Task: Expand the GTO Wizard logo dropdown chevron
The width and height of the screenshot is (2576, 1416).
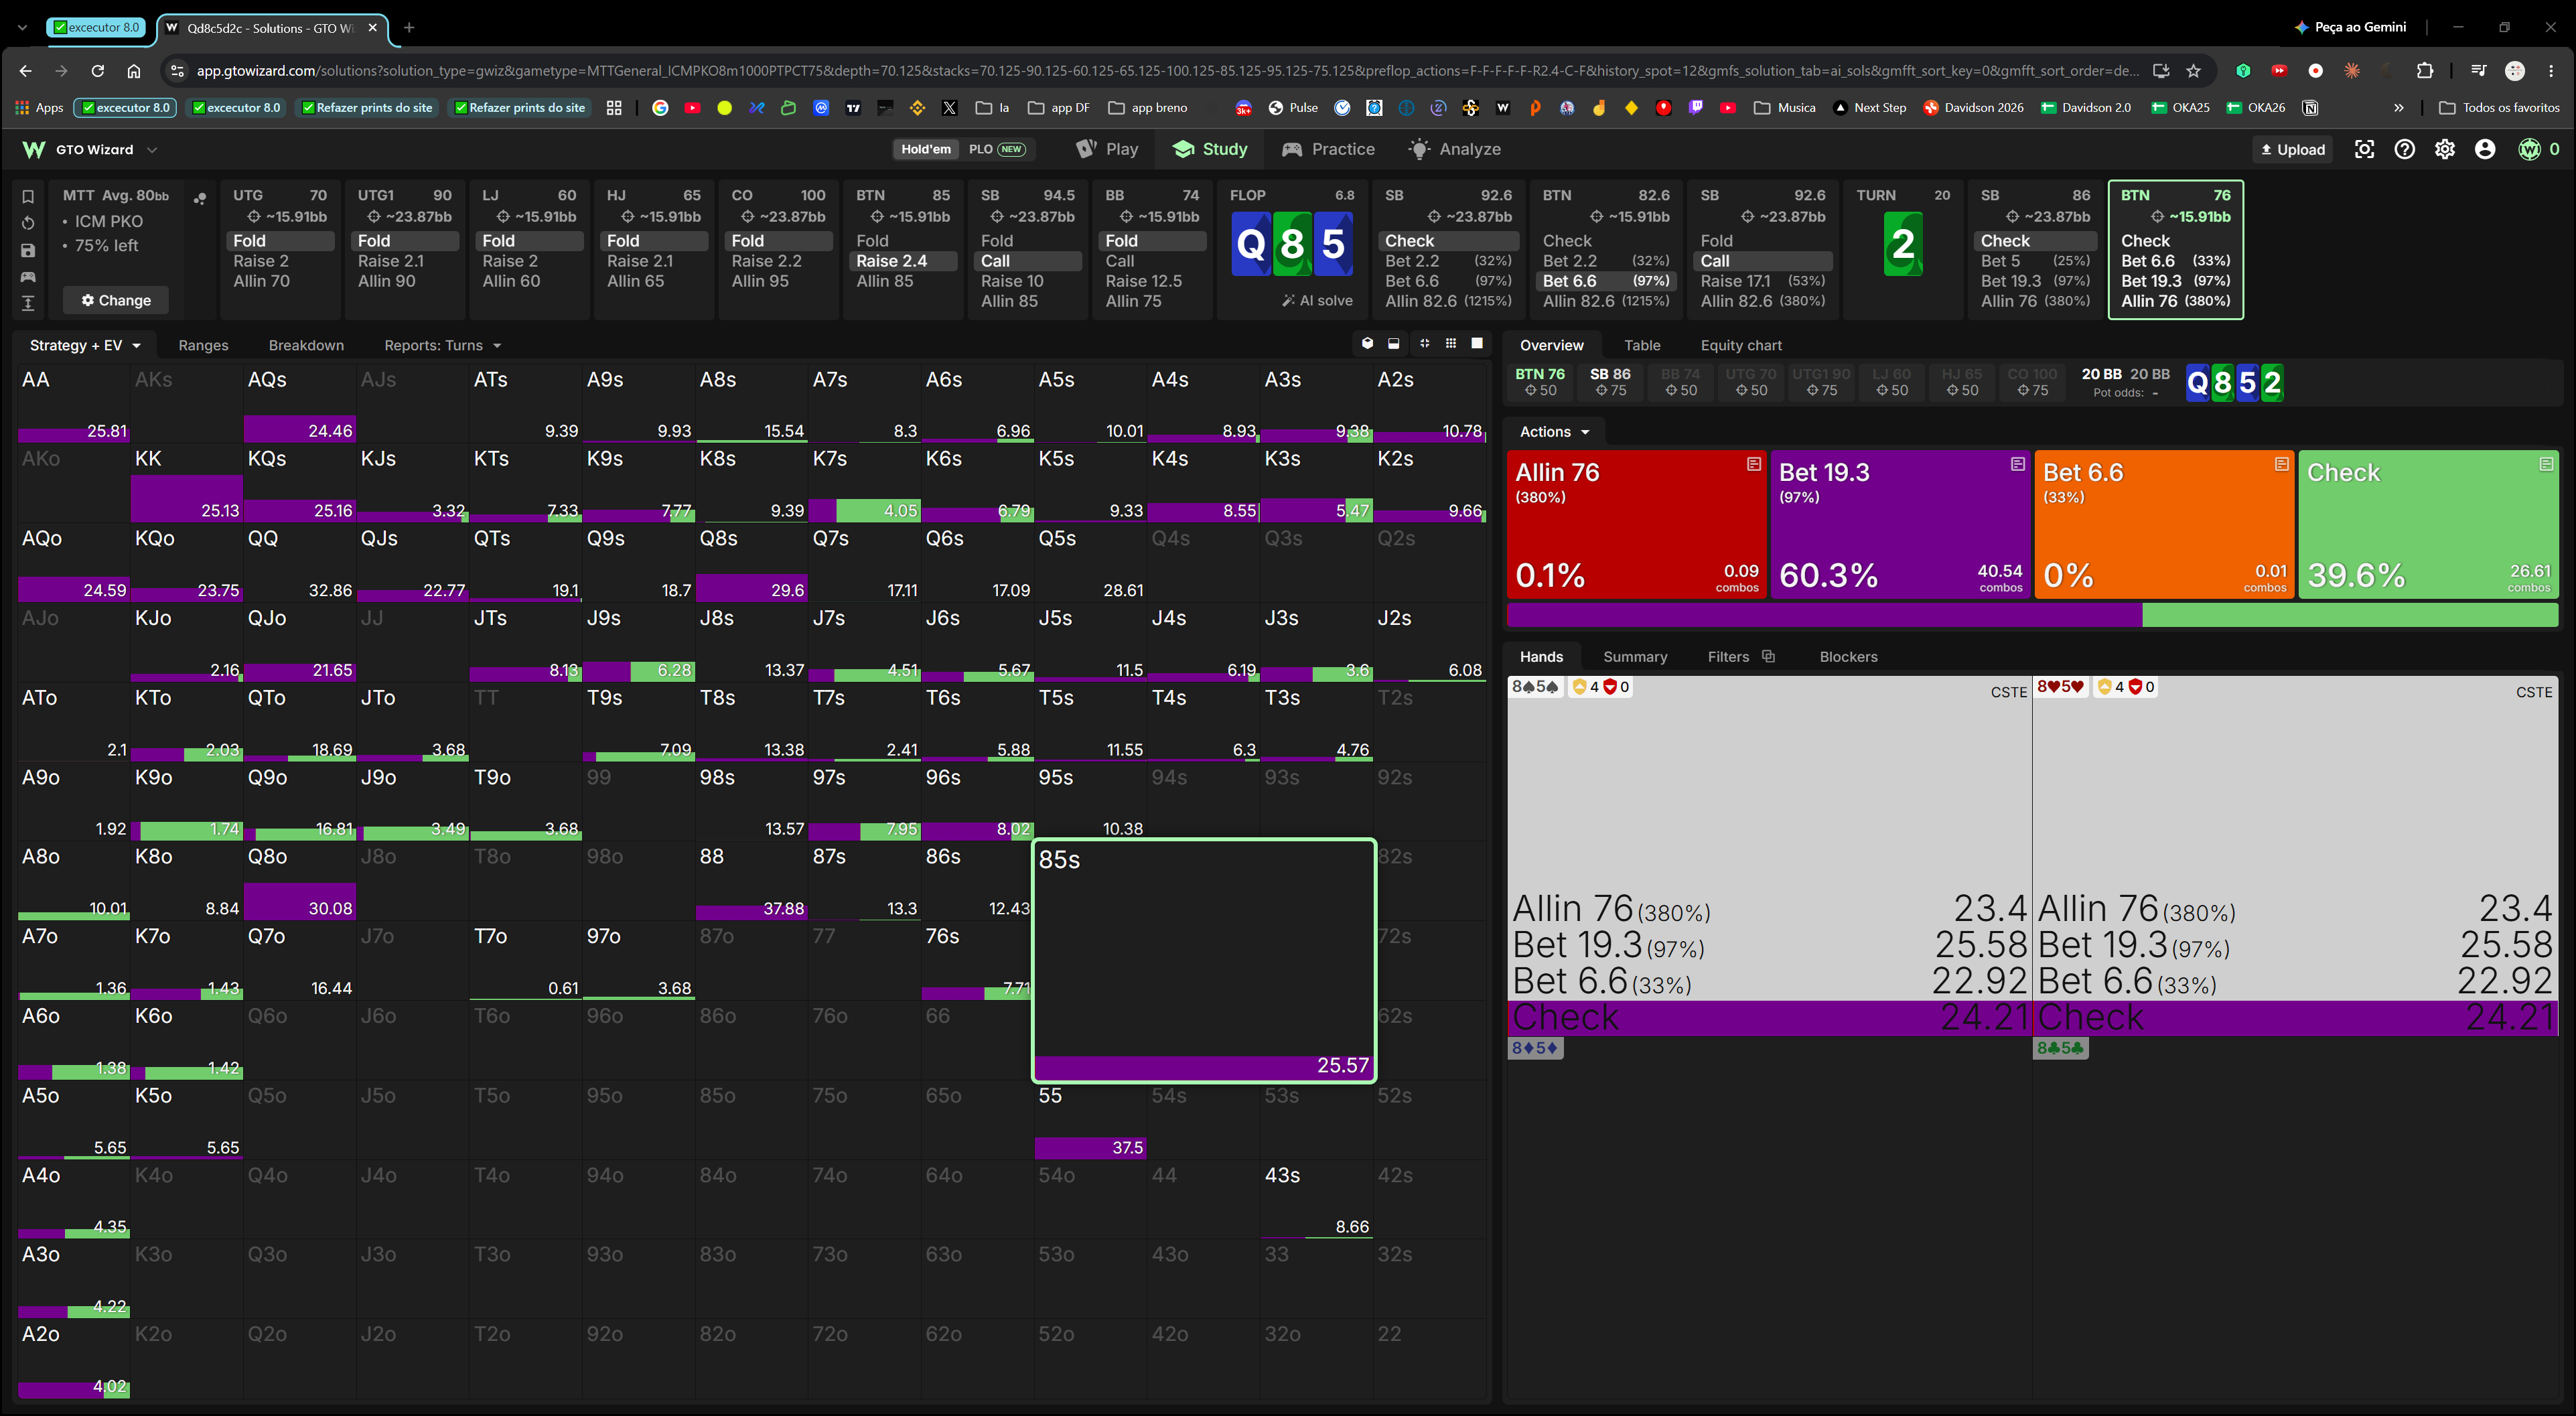Action: [152, 150]
